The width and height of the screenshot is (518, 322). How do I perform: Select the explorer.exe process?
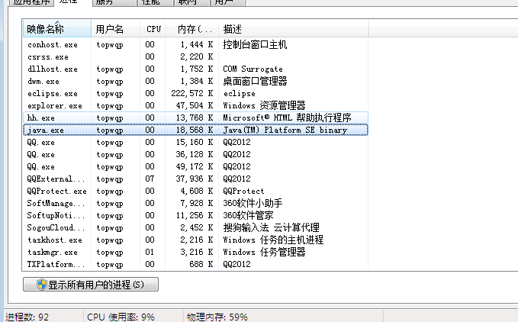click(195, 106)
